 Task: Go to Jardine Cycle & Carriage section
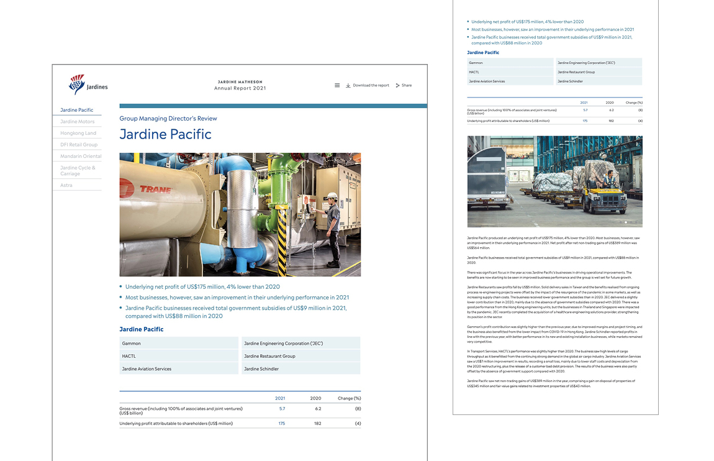click(77, 170)
